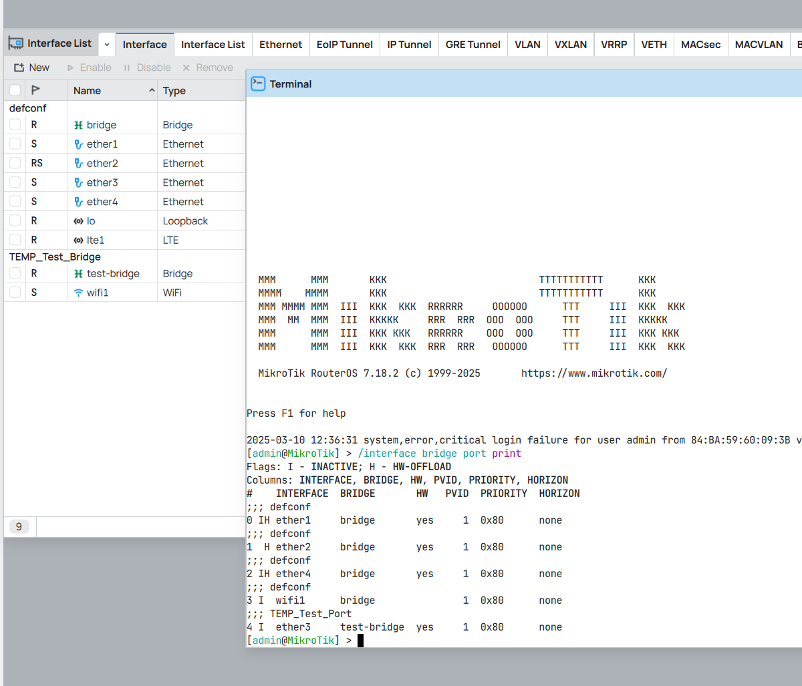
Task: Click the Terminal title bar text
Action: 291,83
